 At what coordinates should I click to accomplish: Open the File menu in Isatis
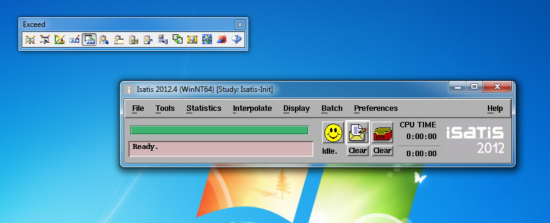(x=138, y=108)
